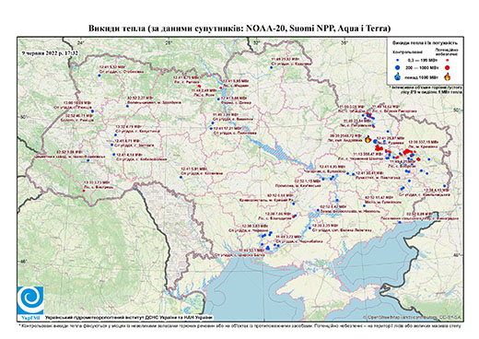Click the blue cluster marker near the southern coast

(267, 248)
